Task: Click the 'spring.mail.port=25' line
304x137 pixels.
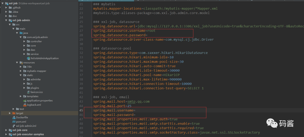Action: (112, 106)
